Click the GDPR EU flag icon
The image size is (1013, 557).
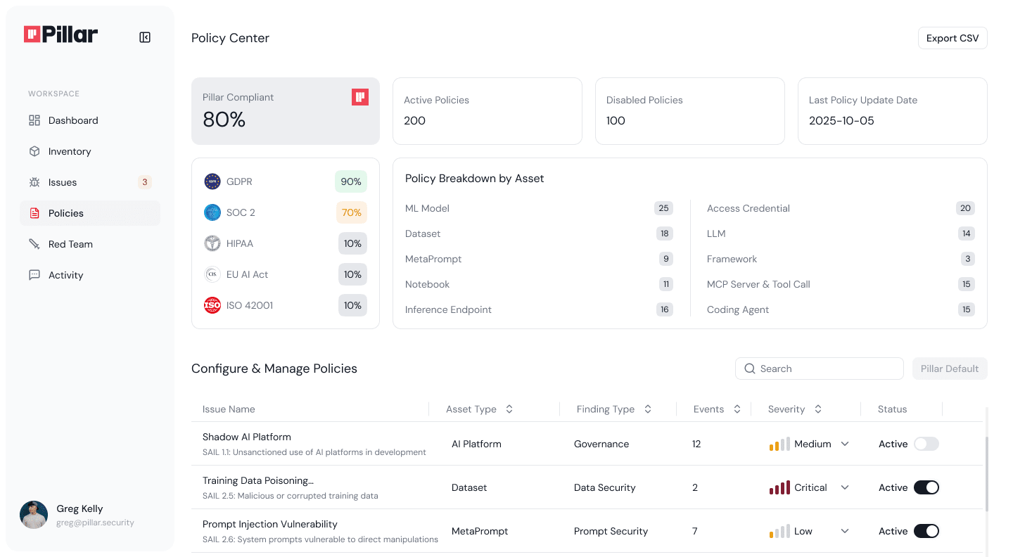[x=212, y=181]
